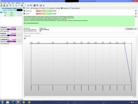The image size is (138, 104).
Task: Click the chart's left horizontal scroll arrow
Action: click(x=25, y=97)
